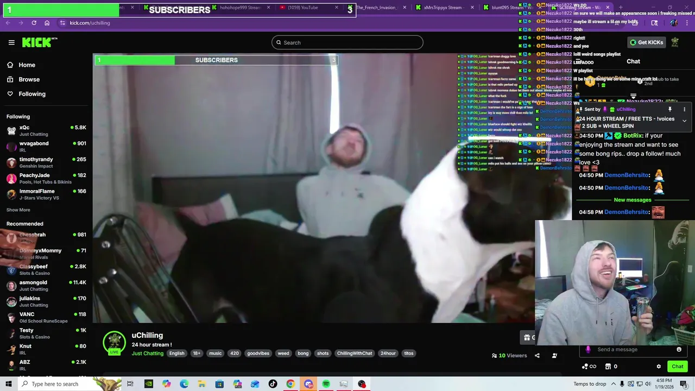Click the KICK logo
The image size is (695, 391).
pos(40,42)
